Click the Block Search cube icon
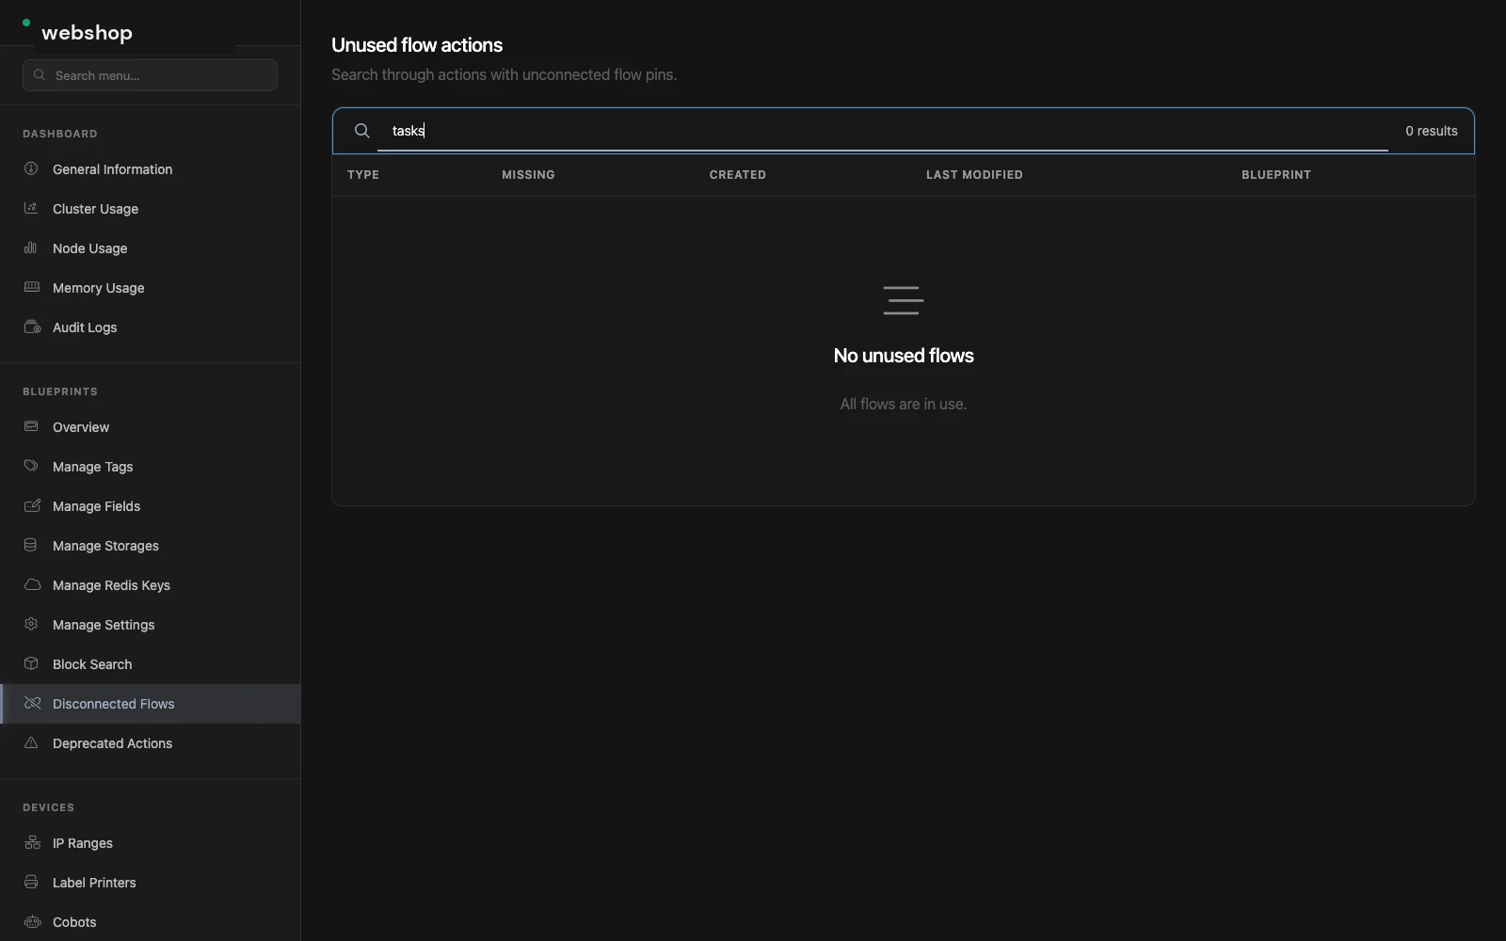 tap(31, 663)
